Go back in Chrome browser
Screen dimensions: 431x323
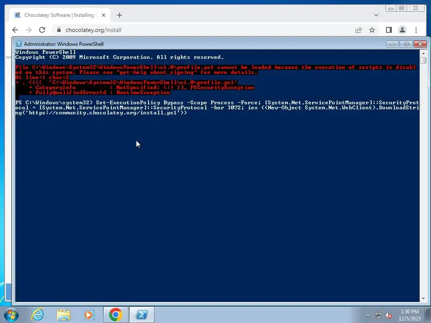click(15, 30)
